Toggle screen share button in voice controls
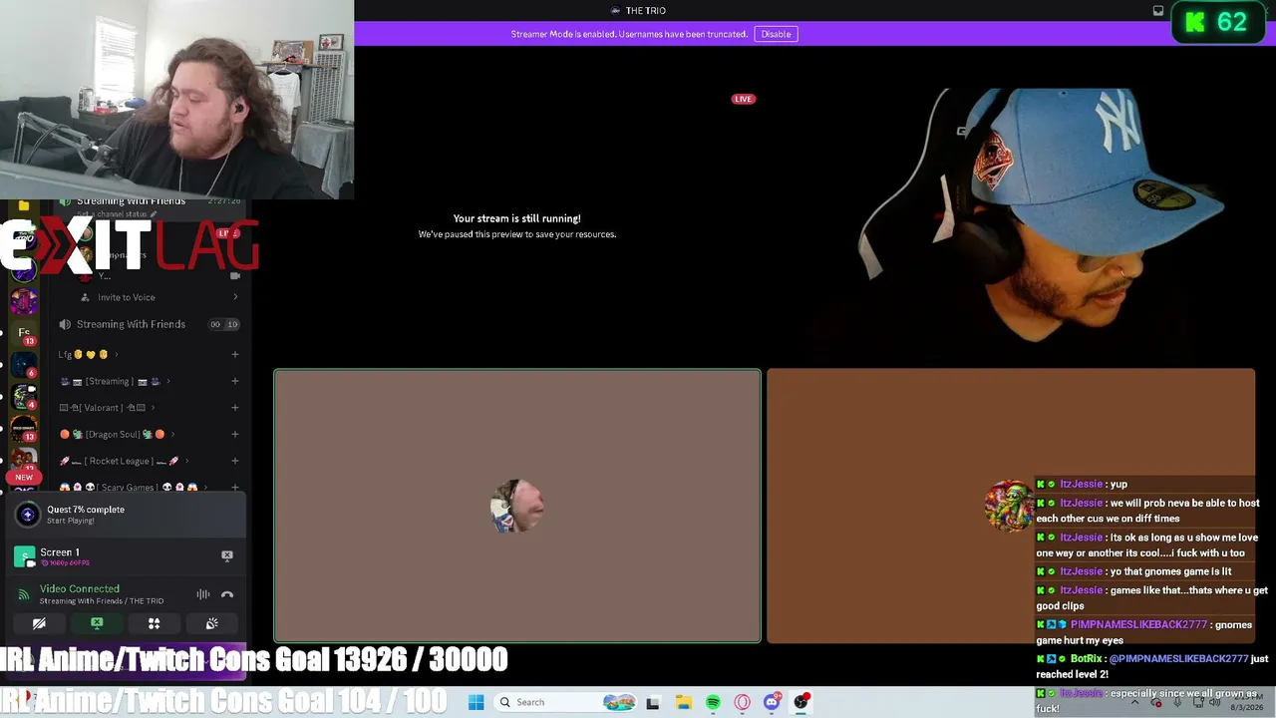 (97, 623)
